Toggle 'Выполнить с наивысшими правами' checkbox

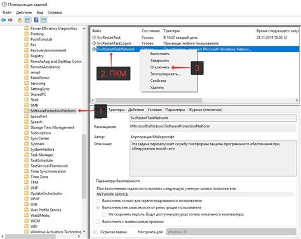(x=98, y=222)
